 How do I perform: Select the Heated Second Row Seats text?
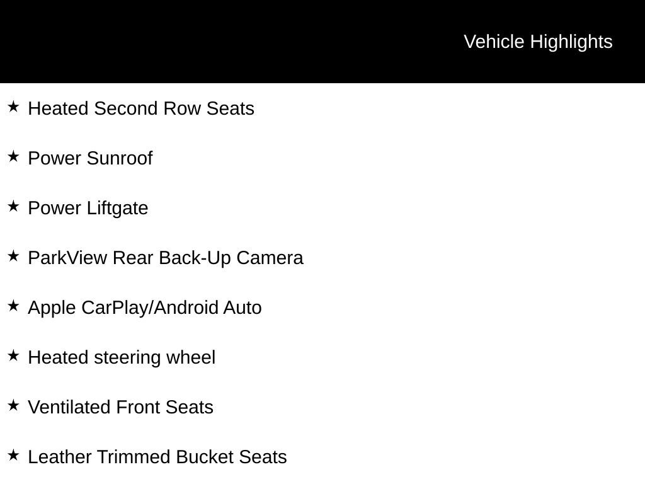[x=141, y=108]
